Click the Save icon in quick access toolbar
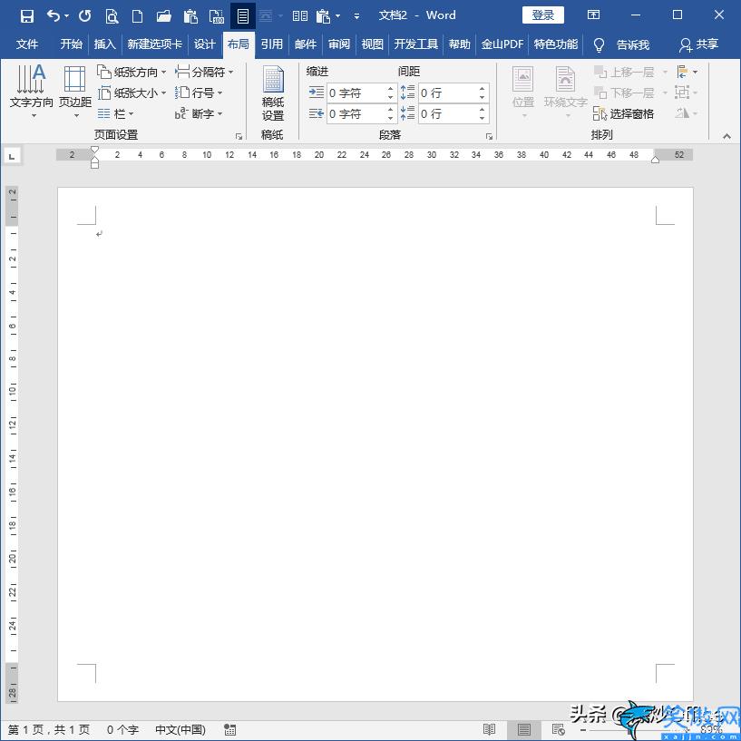The image size is (741, 741). click(x=27, y=16)
